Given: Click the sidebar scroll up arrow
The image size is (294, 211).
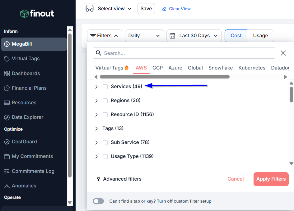Looking at the screenshot, I should [x=70, y=30].
